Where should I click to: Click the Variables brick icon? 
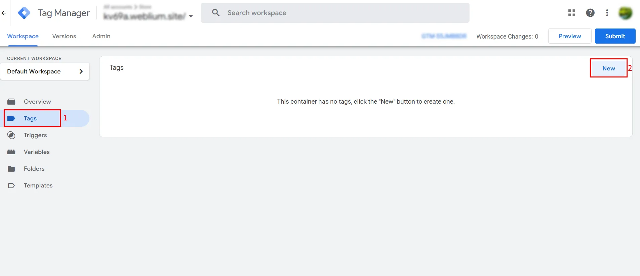(x=11, y=152)
